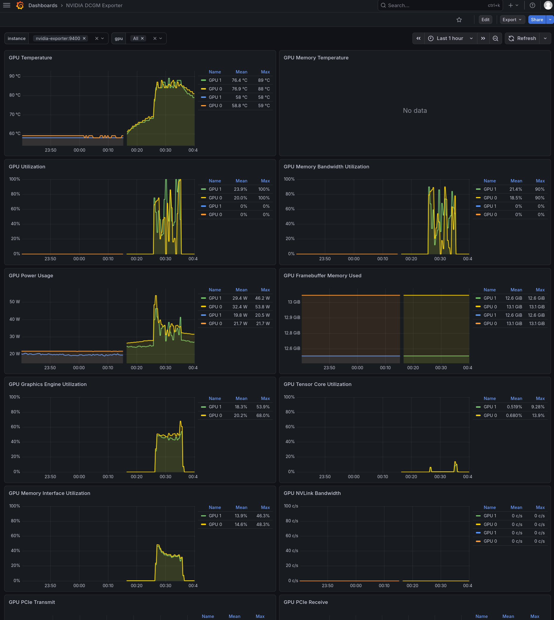Open the hamburger navigation menu
This screenshot has height=620, width=554.
(7, 5)
